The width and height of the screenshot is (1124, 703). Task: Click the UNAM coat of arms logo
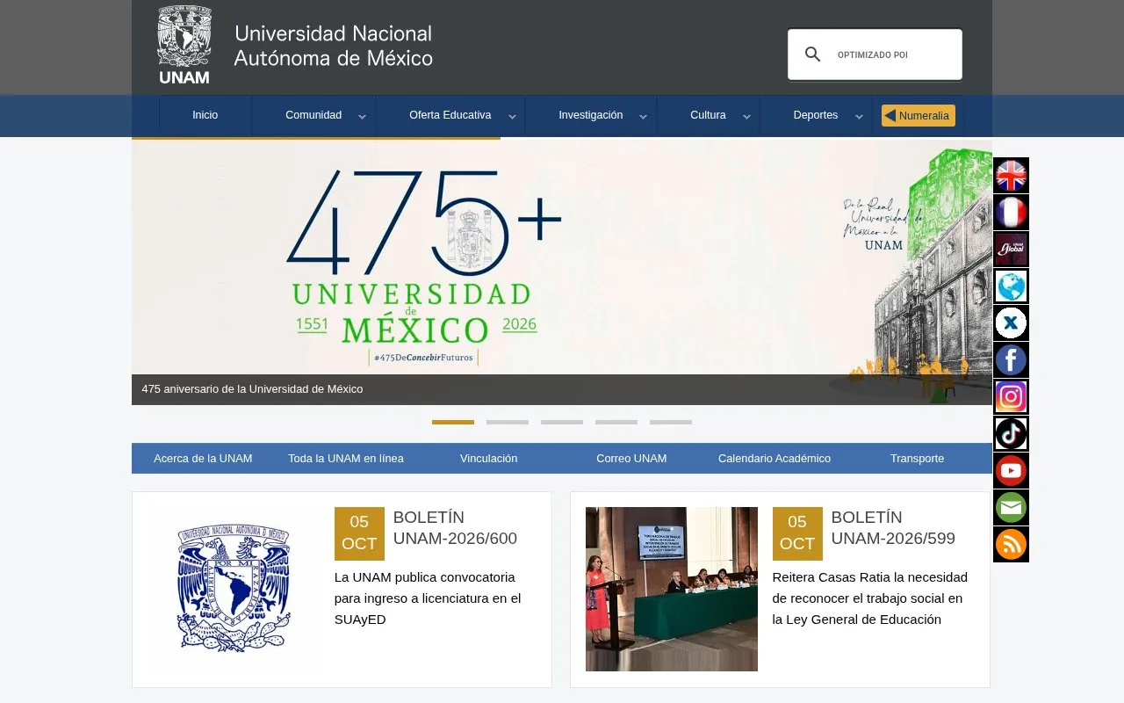[x=184, y=45]
